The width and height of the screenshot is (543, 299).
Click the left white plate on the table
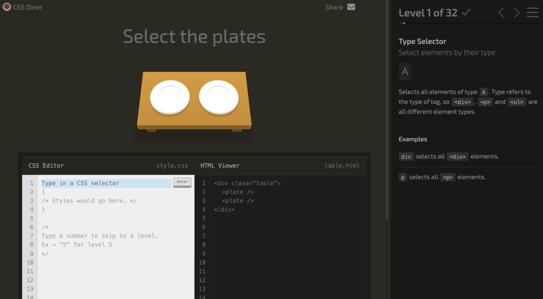pyautogui.click(x=170, y=97)
